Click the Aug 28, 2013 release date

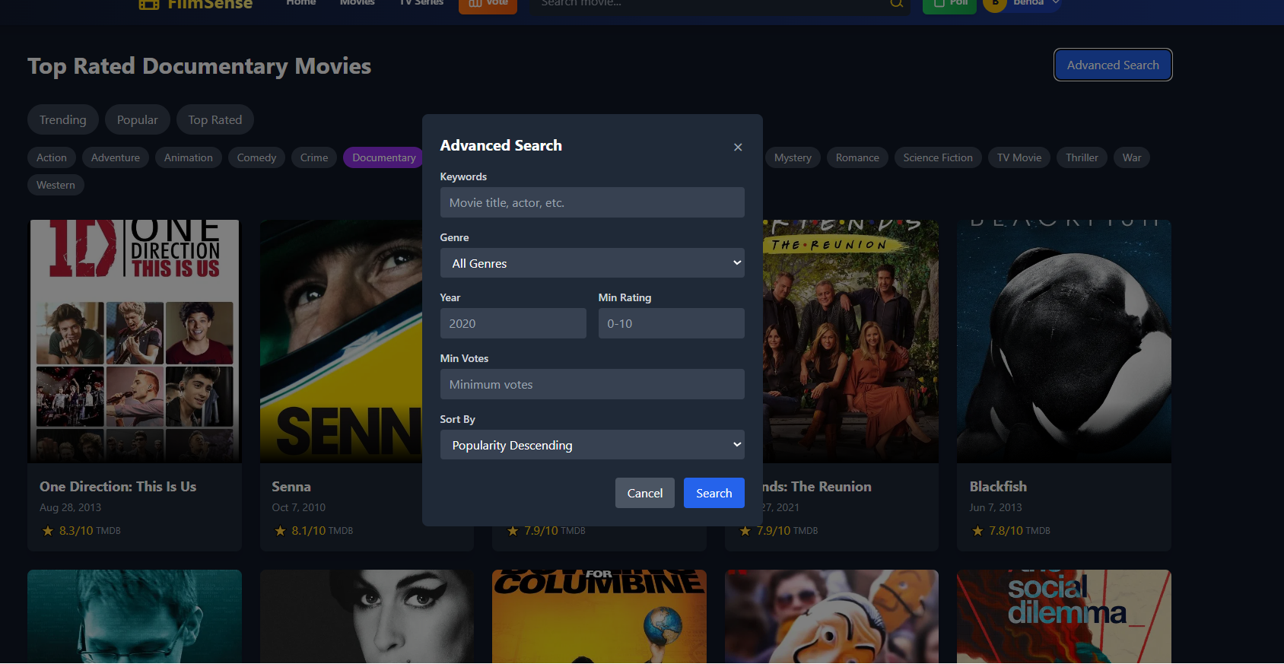tap(70, 507)
